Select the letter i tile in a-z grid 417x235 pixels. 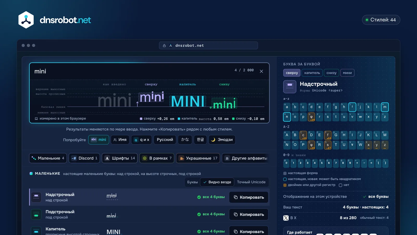click(x=352, y=107)
